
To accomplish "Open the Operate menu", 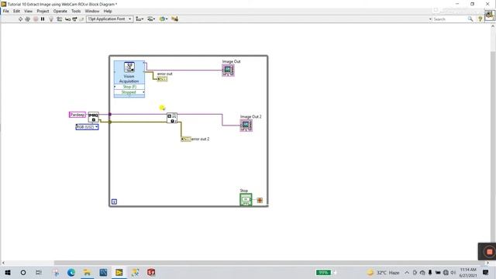I will pos(60,11).
